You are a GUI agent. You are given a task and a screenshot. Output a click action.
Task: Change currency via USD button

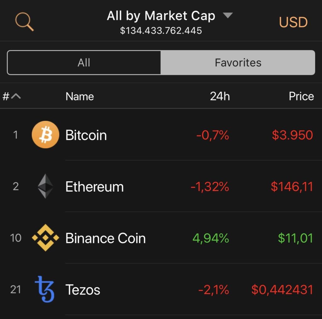coord(293,22)
